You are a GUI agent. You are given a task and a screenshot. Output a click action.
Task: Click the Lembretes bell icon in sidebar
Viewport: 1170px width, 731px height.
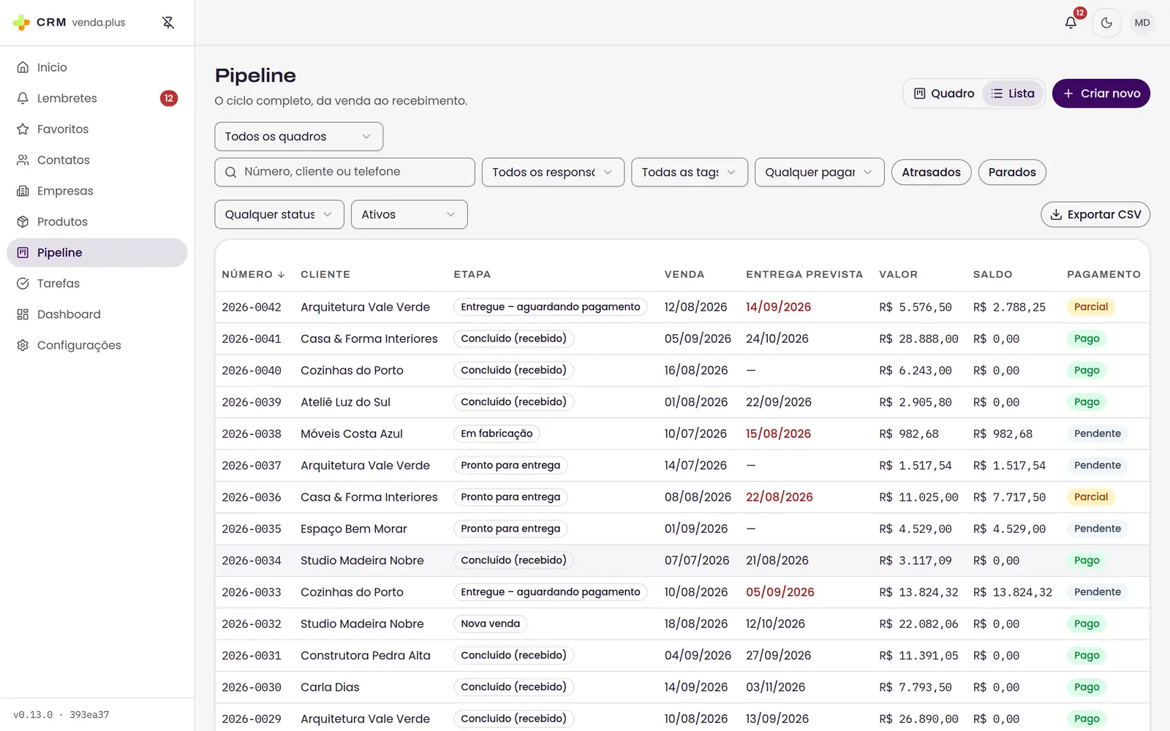tap(23, 98)
